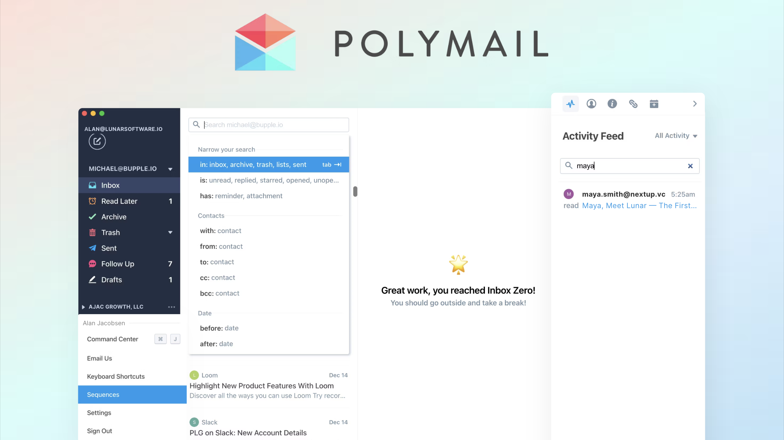784x440 pixels.
Task: Open the info details icon
Action: click(612, 104)
